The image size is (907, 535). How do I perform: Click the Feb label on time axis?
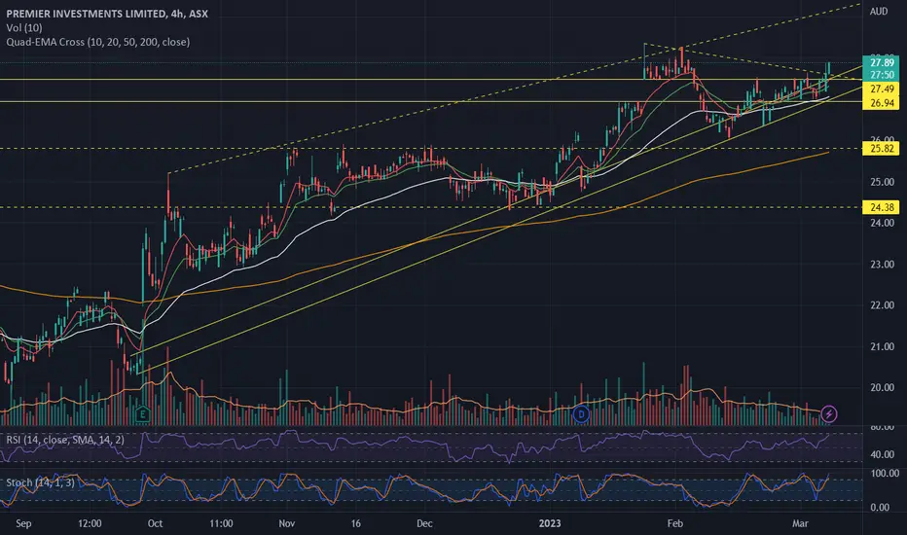674,523
